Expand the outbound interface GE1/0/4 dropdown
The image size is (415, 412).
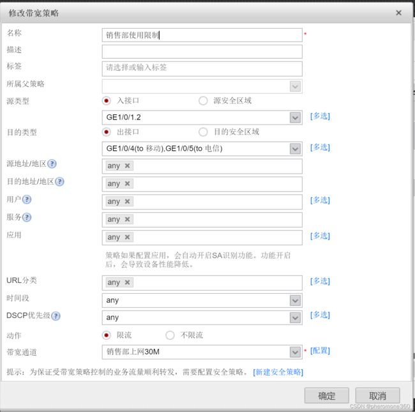point(295,149)
